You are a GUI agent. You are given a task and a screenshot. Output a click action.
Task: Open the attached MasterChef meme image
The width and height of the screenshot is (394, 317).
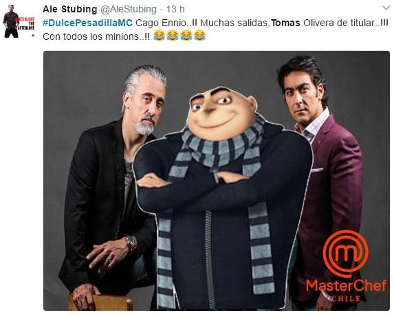point(217,181)
